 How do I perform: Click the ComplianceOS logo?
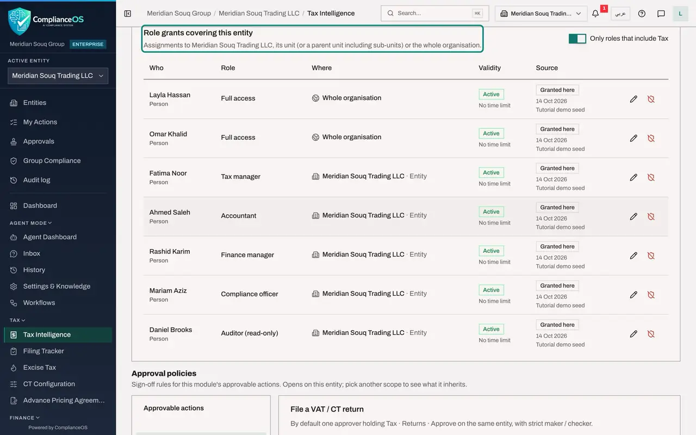[46, 21]
